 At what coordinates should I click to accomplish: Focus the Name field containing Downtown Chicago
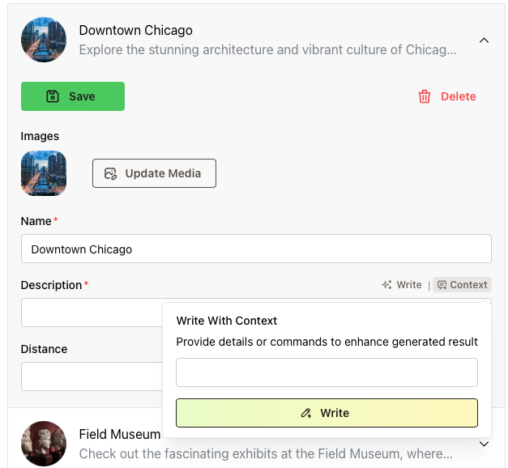pyautogui.click(x=256, y=249)
